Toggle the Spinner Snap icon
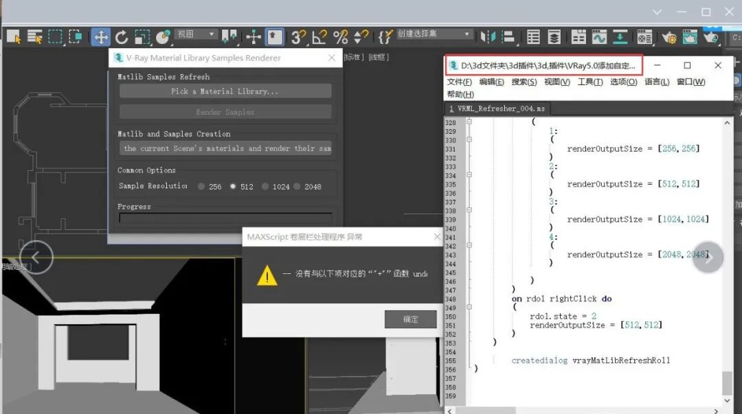Viewport: 742px width, 414px height. pyautogui.click(x=361, y=36)
